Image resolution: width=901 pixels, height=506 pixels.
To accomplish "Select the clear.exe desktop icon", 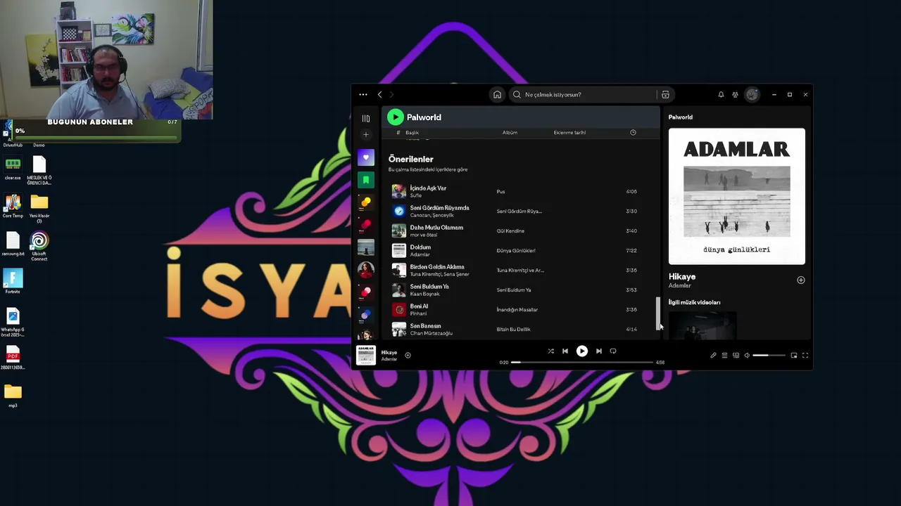I will coord(13,169).
